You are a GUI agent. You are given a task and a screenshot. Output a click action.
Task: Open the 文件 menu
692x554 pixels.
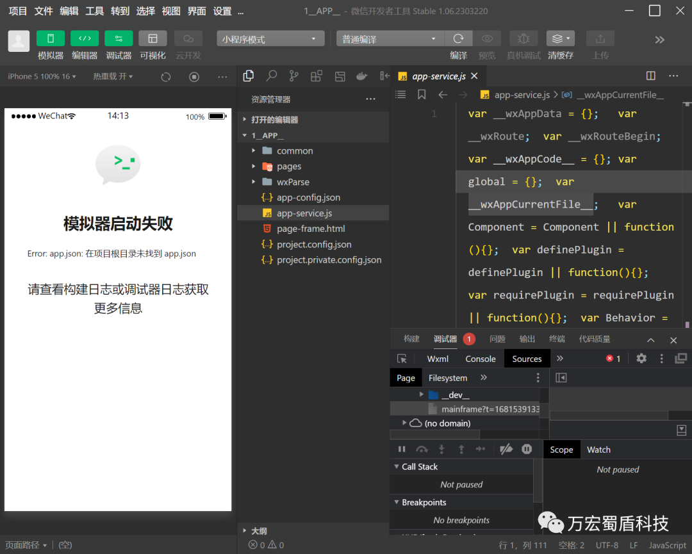[x=44, y=11]
